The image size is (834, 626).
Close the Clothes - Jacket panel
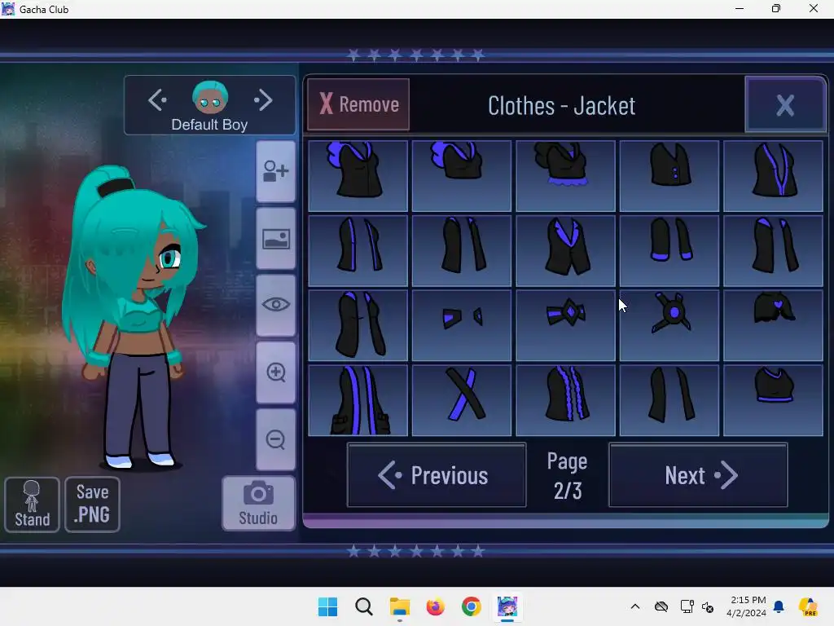[x=785, y=105]
